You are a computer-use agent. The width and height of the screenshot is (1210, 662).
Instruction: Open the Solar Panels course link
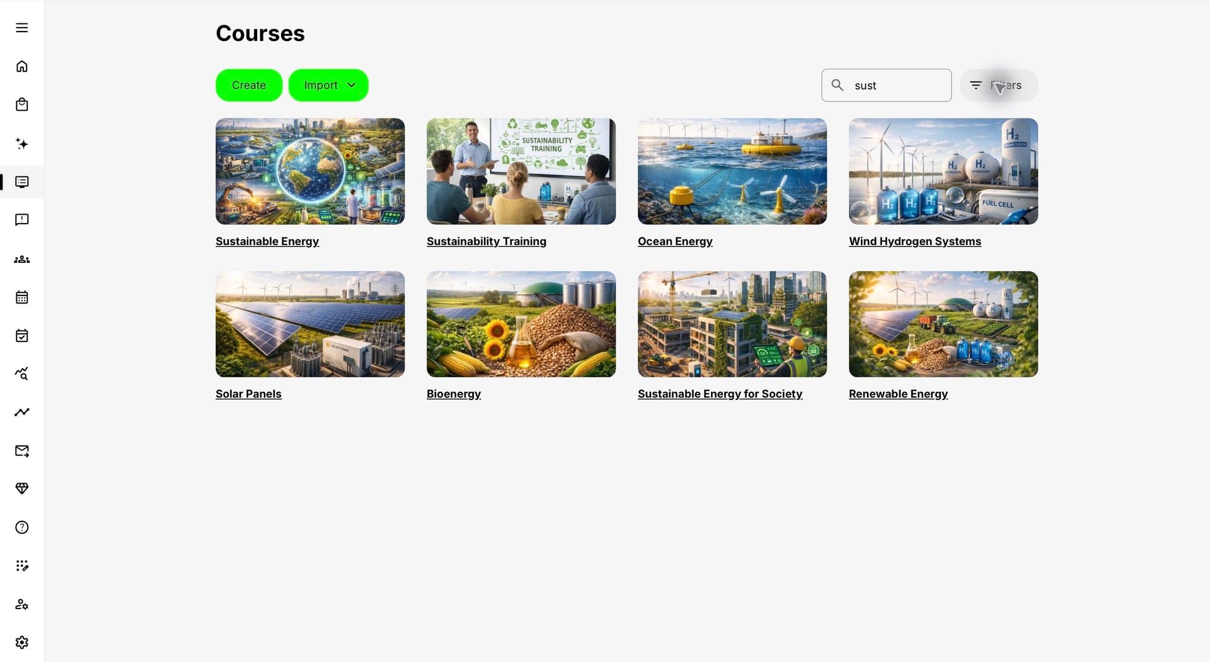(248, 394)
